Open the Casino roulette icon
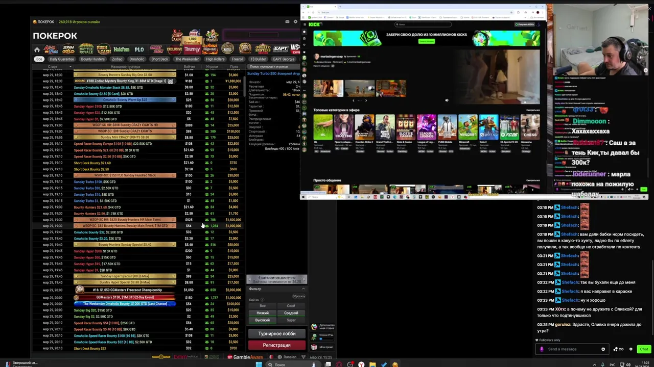This screenshot has height=367, width=654. point(177,36)
